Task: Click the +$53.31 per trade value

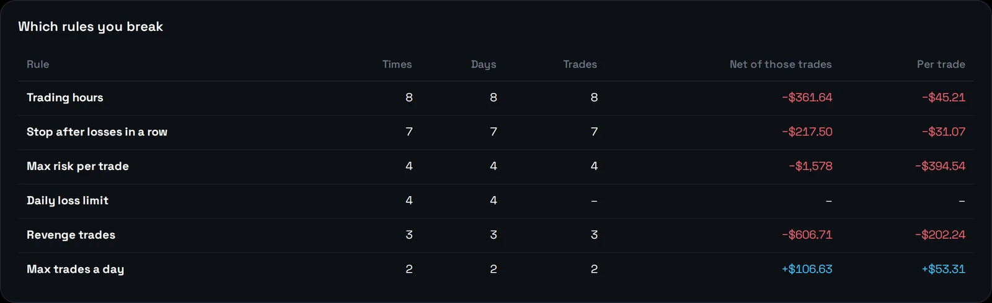Action: click(x=943, y=270)
